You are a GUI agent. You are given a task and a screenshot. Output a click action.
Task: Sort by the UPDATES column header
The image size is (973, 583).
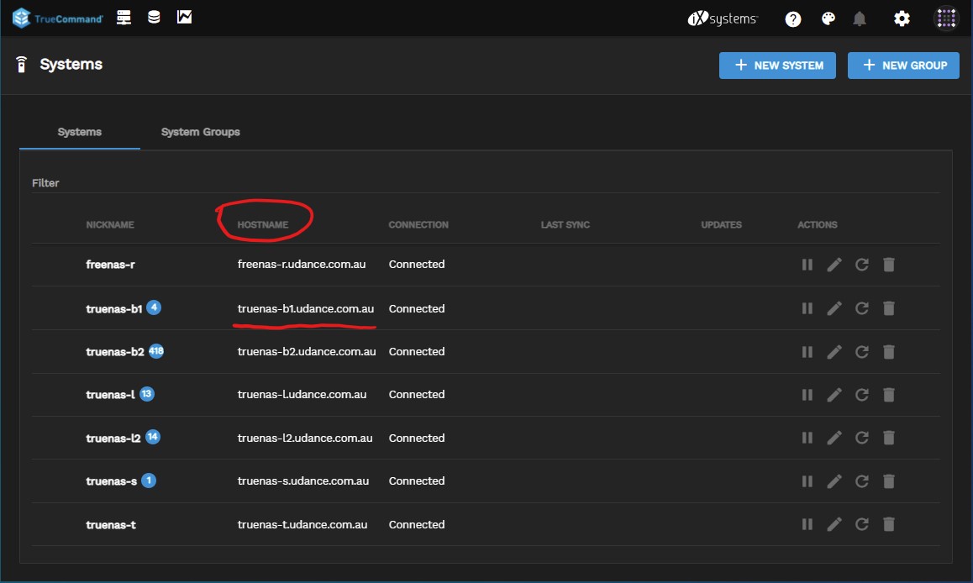coord(721,224)
